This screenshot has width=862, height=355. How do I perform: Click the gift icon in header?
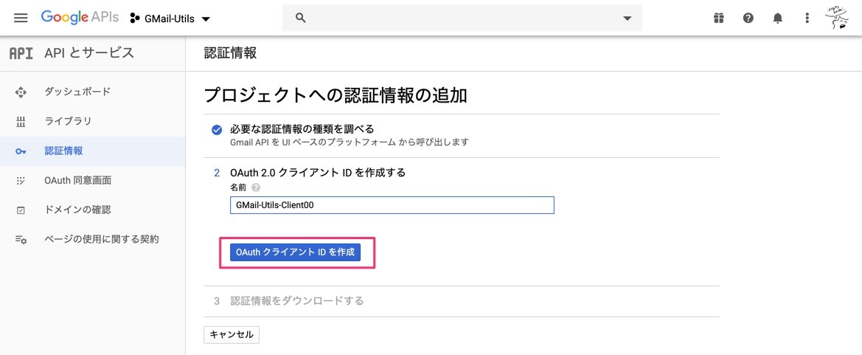click(x=718, y=18)
